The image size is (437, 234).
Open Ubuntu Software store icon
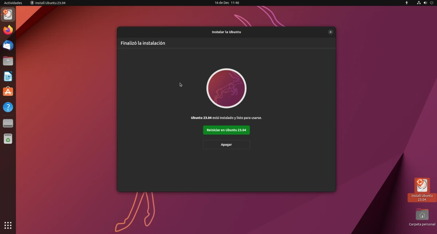8,92
